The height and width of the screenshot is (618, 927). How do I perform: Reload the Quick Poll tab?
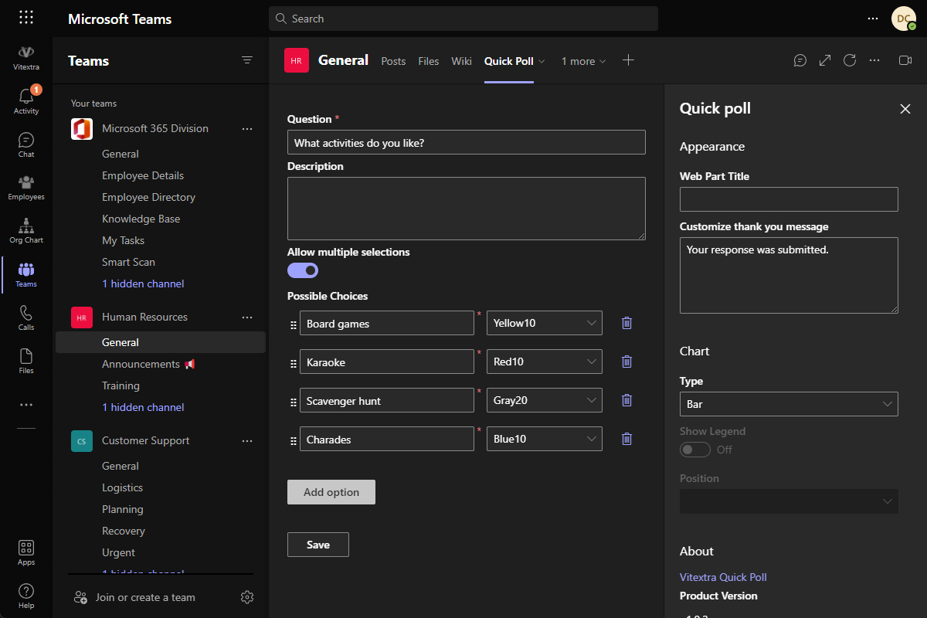(850, 60)
